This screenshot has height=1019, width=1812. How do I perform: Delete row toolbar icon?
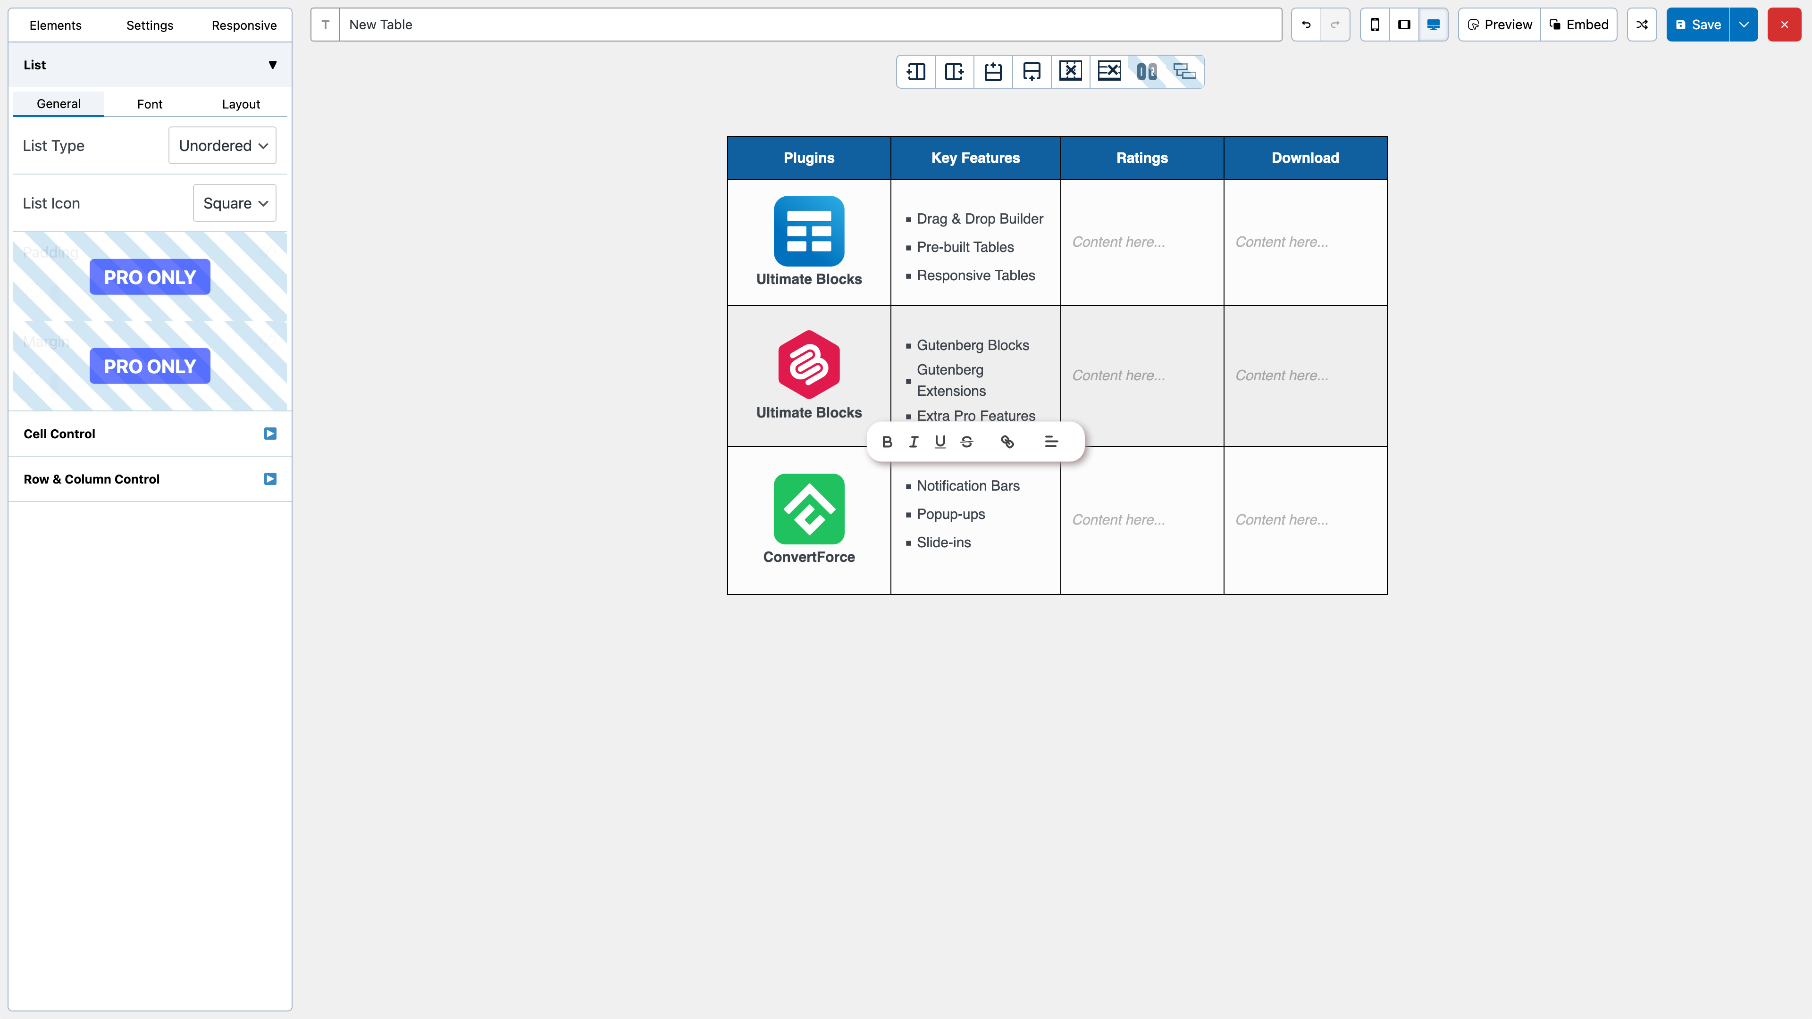[1108, 71]
